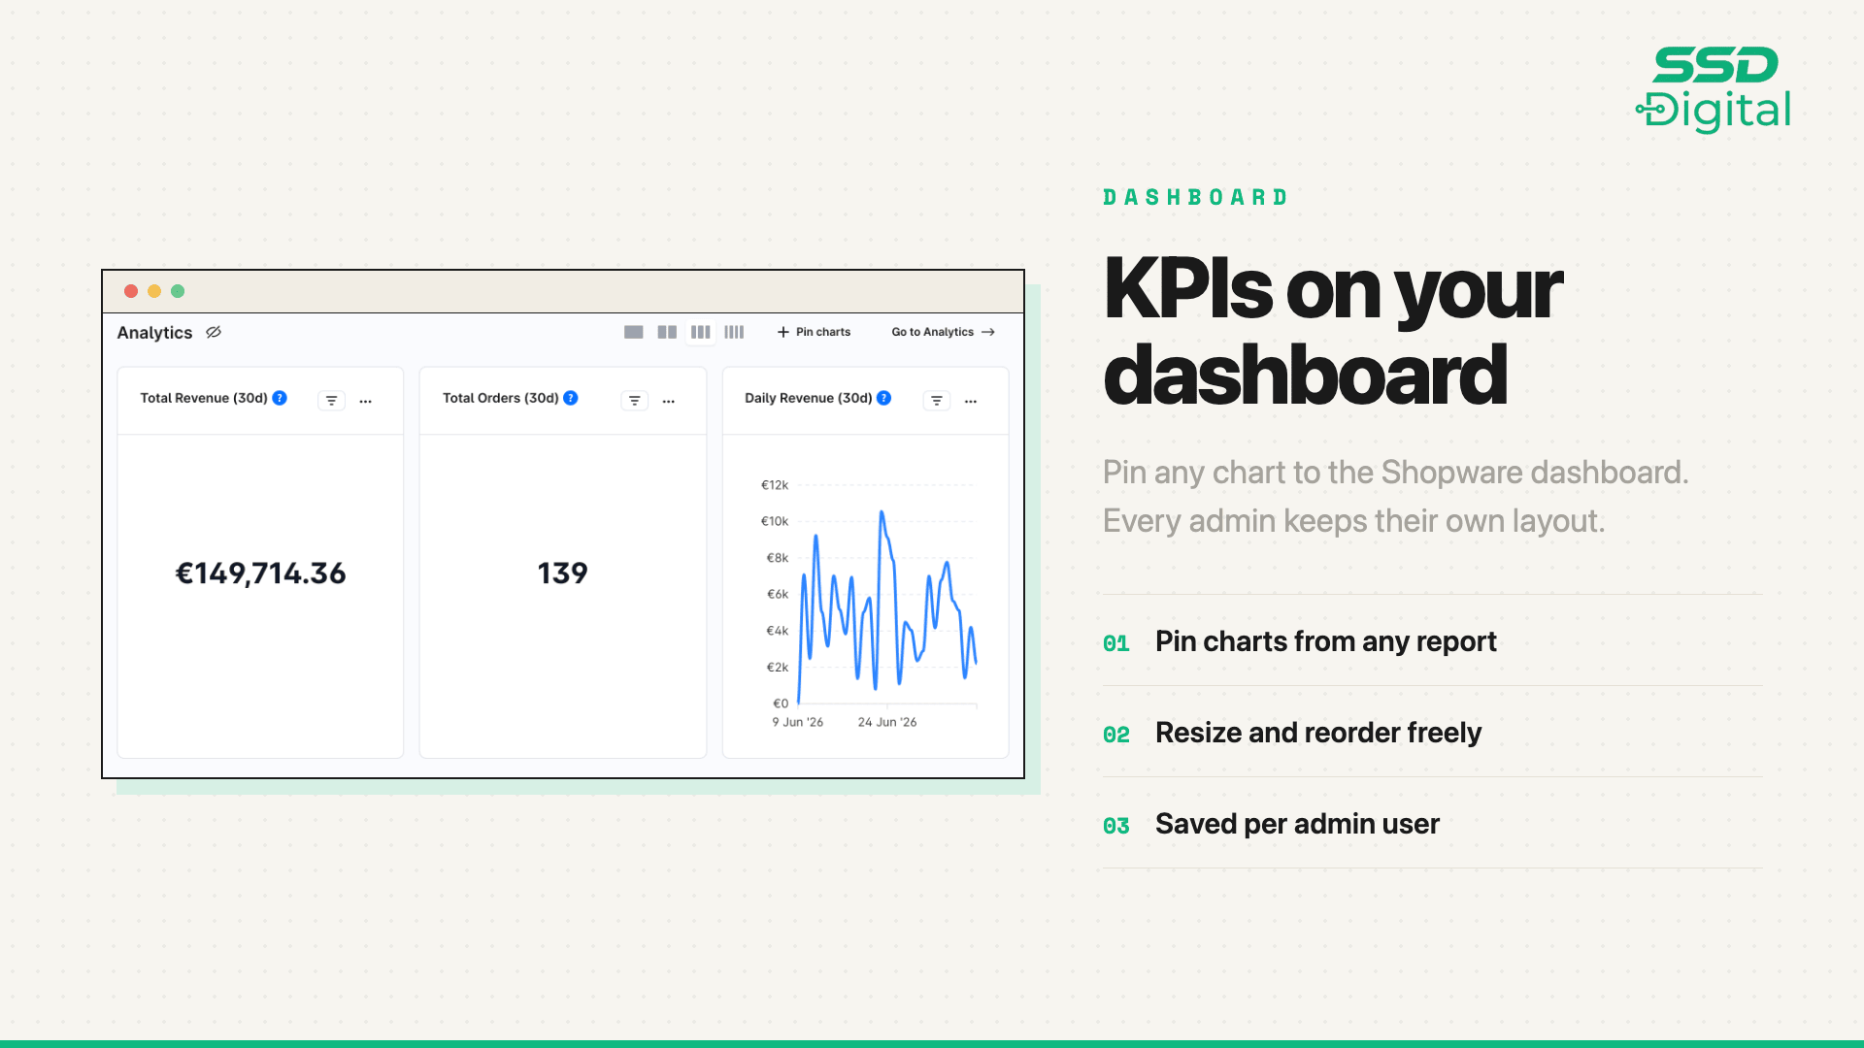Screen dimensions: 1864x1048
Task: Open filter for Total Orders card
Action: coord(634,401)
